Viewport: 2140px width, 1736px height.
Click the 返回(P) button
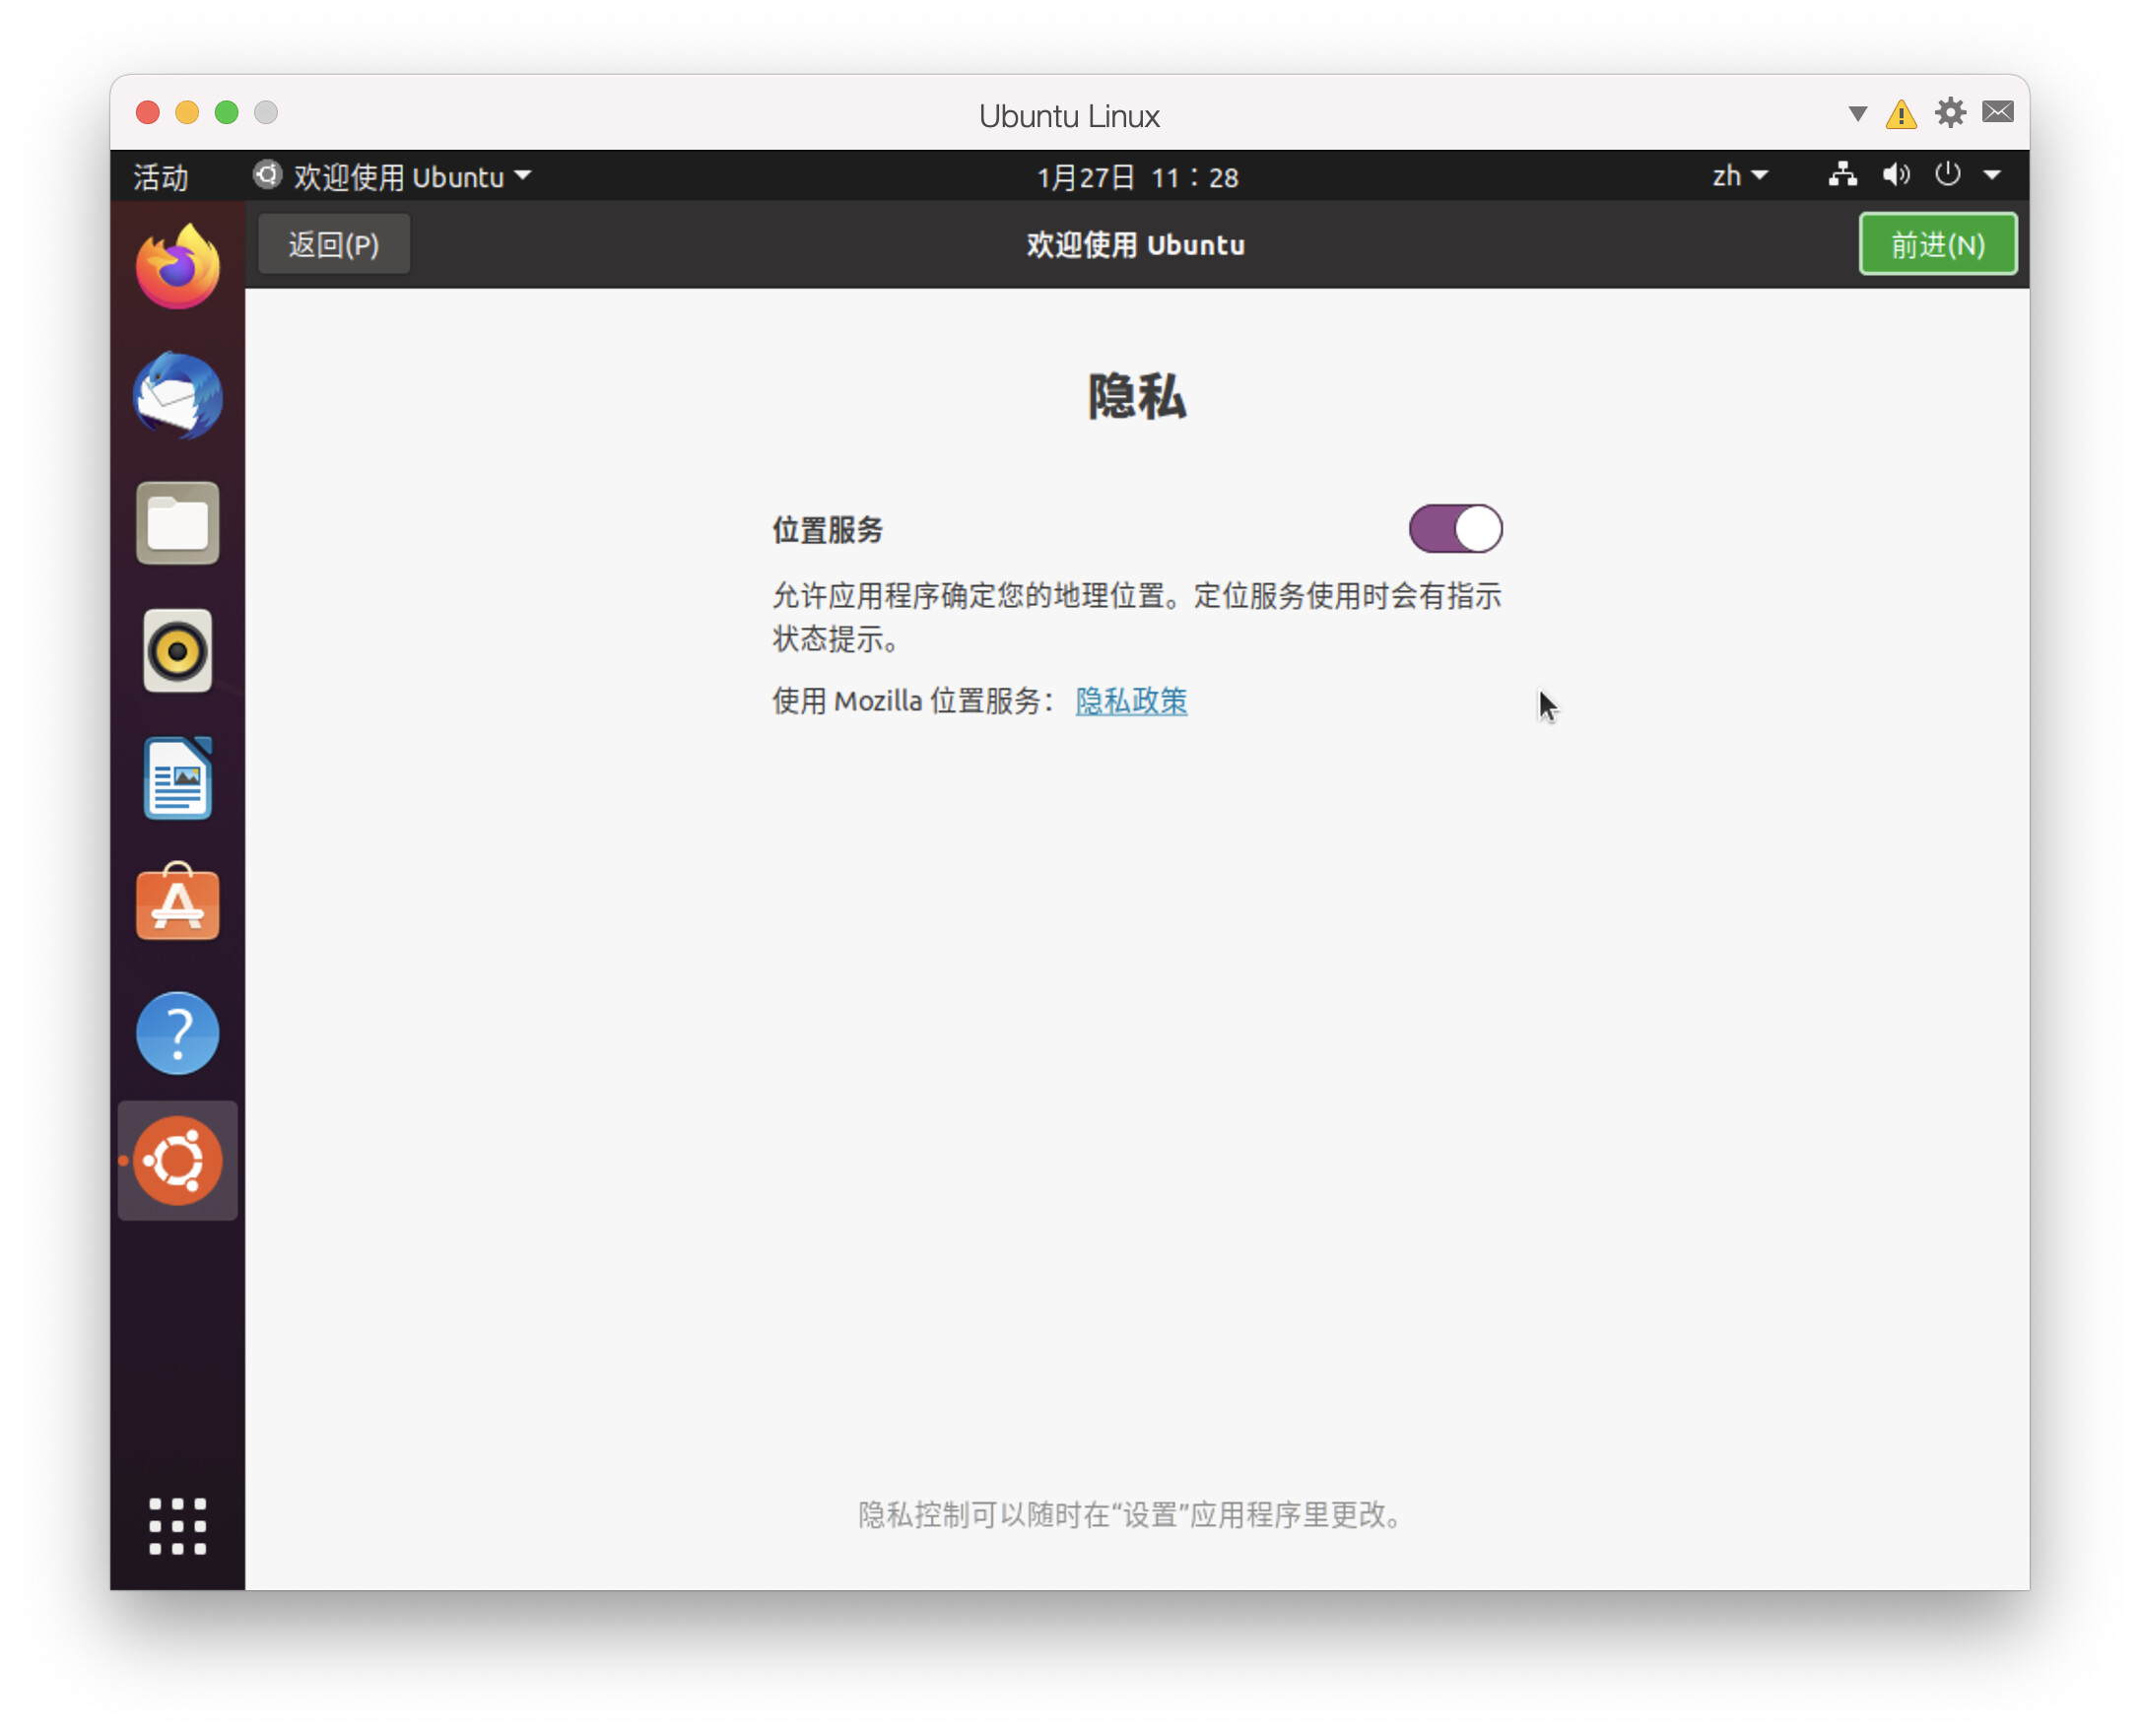point(333,244)
